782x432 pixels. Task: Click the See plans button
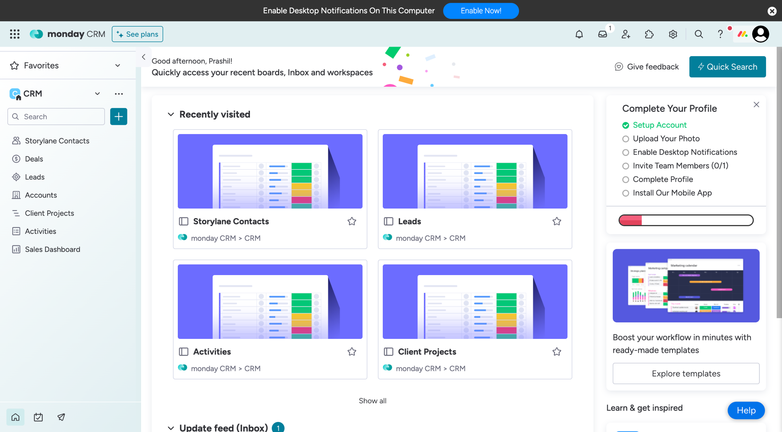[x=137, y=34]
